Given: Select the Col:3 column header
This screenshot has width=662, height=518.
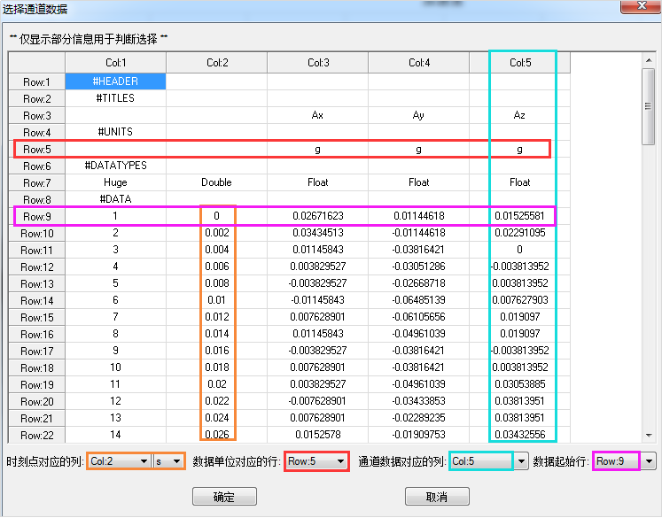Looking at the screenshot, I should tap(318, 63).
